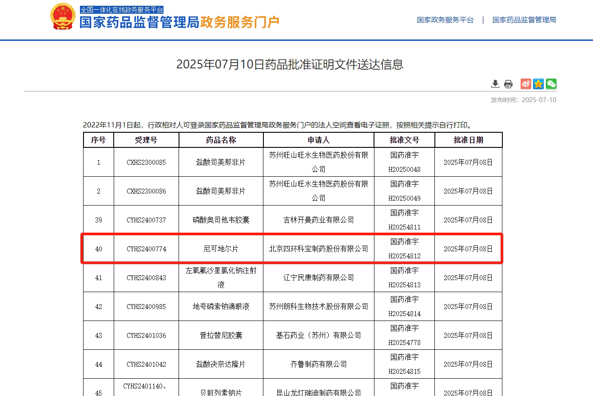The width and height of the screenshot is (593, 396).
Task: Click approval number 国药准字 H20254812
Action: point(404,249)
